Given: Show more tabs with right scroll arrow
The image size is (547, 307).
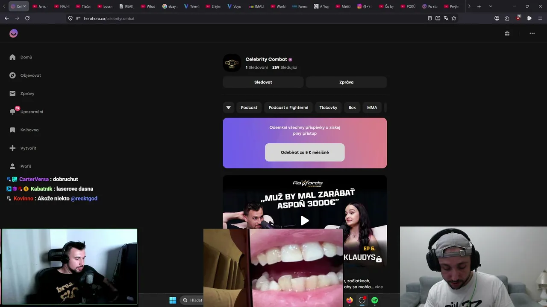Looking at the screenshot, I should [x=469, y=6].
